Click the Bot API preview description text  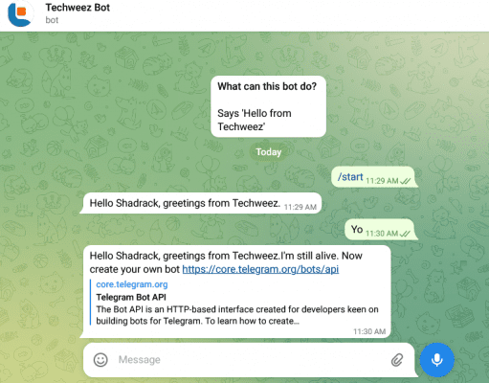coord(237,315)
